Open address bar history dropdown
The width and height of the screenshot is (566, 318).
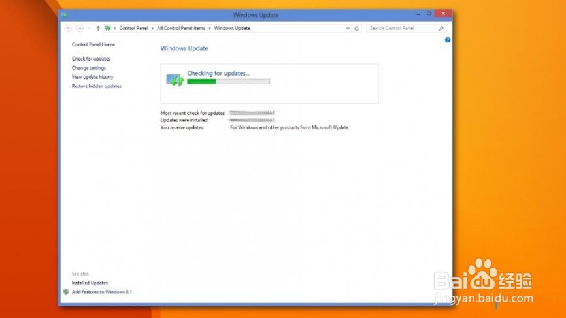pyautogui.click(x=348, y=29)
